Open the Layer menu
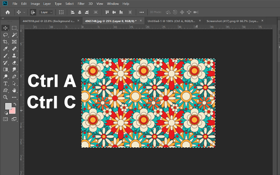This screenshot has height=175, width=280. [47, 3]
